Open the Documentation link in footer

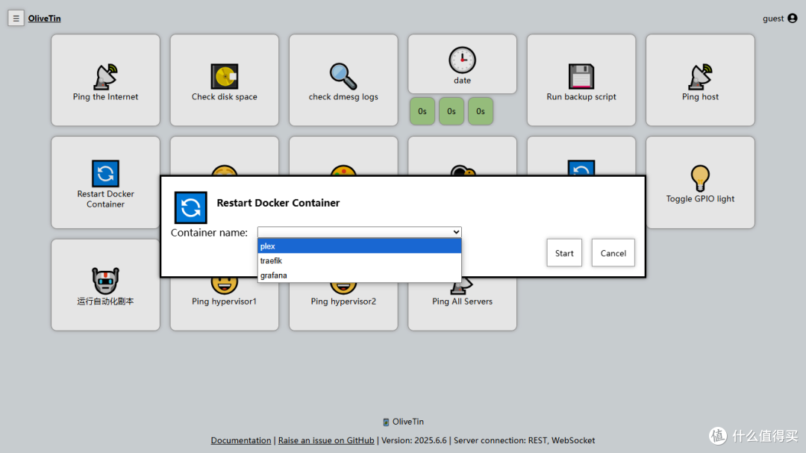point(241,440)
